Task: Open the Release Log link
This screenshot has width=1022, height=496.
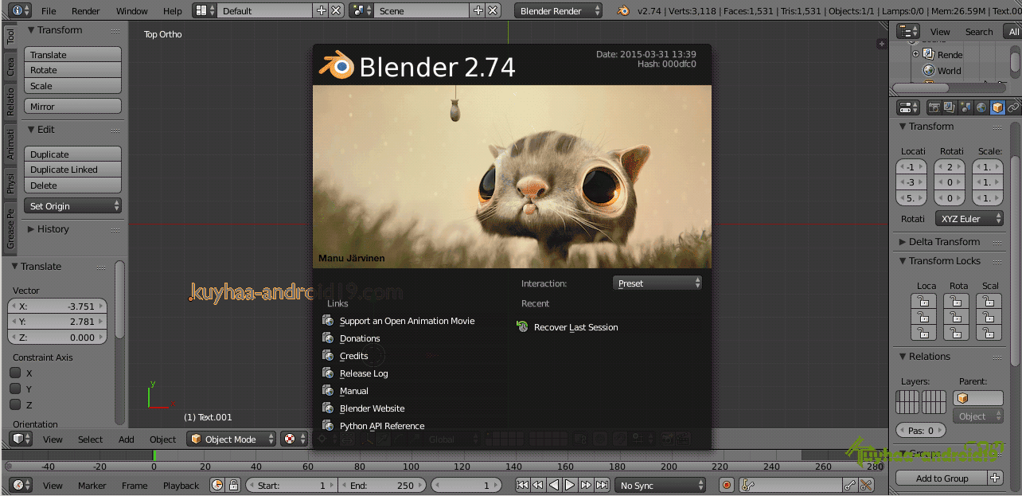Action: click(x=364, y=373)
